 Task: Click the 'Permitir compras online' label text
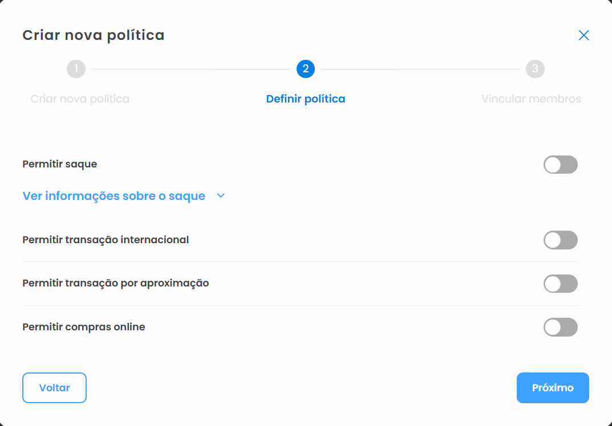[84, 327]
